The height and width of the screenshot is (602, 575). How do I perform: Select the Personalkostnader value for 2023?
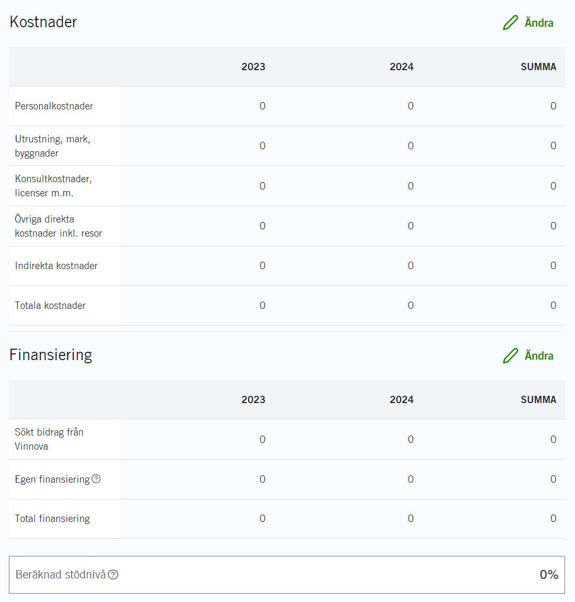coord(263,106)
